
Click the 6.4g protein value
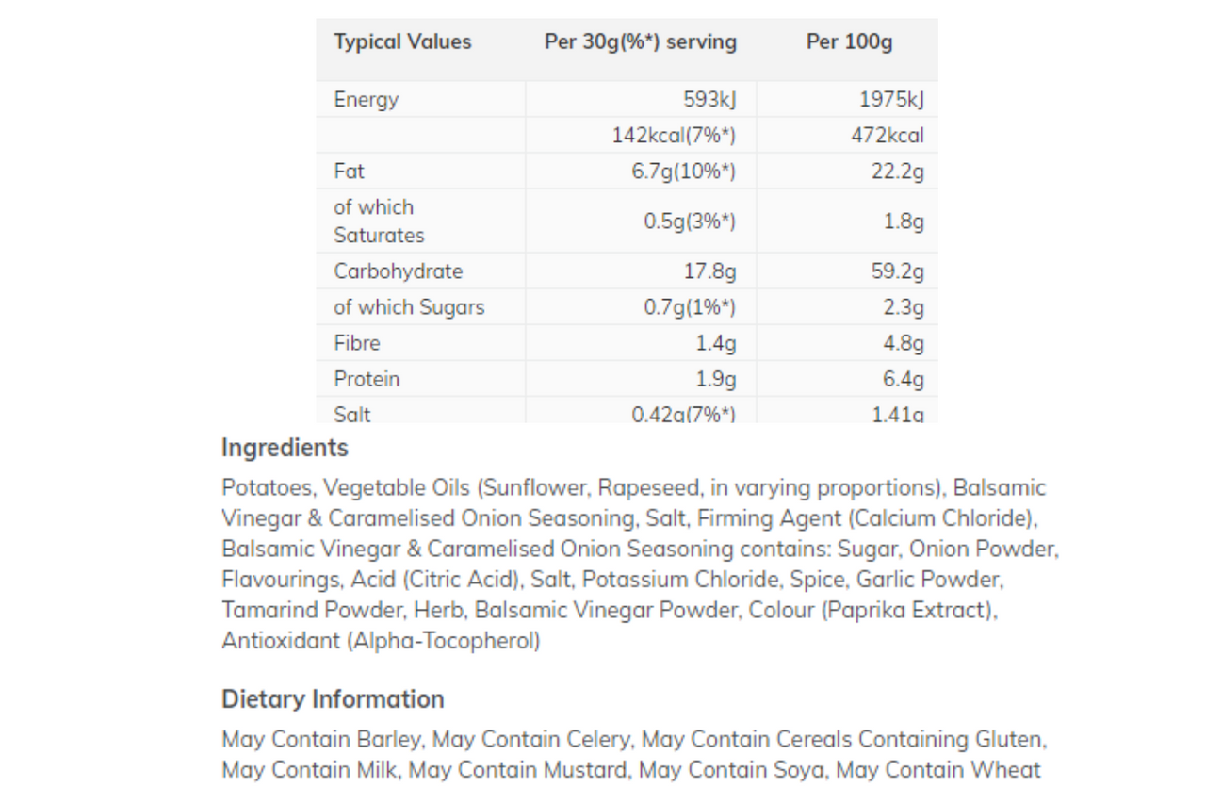pos(904,379)
